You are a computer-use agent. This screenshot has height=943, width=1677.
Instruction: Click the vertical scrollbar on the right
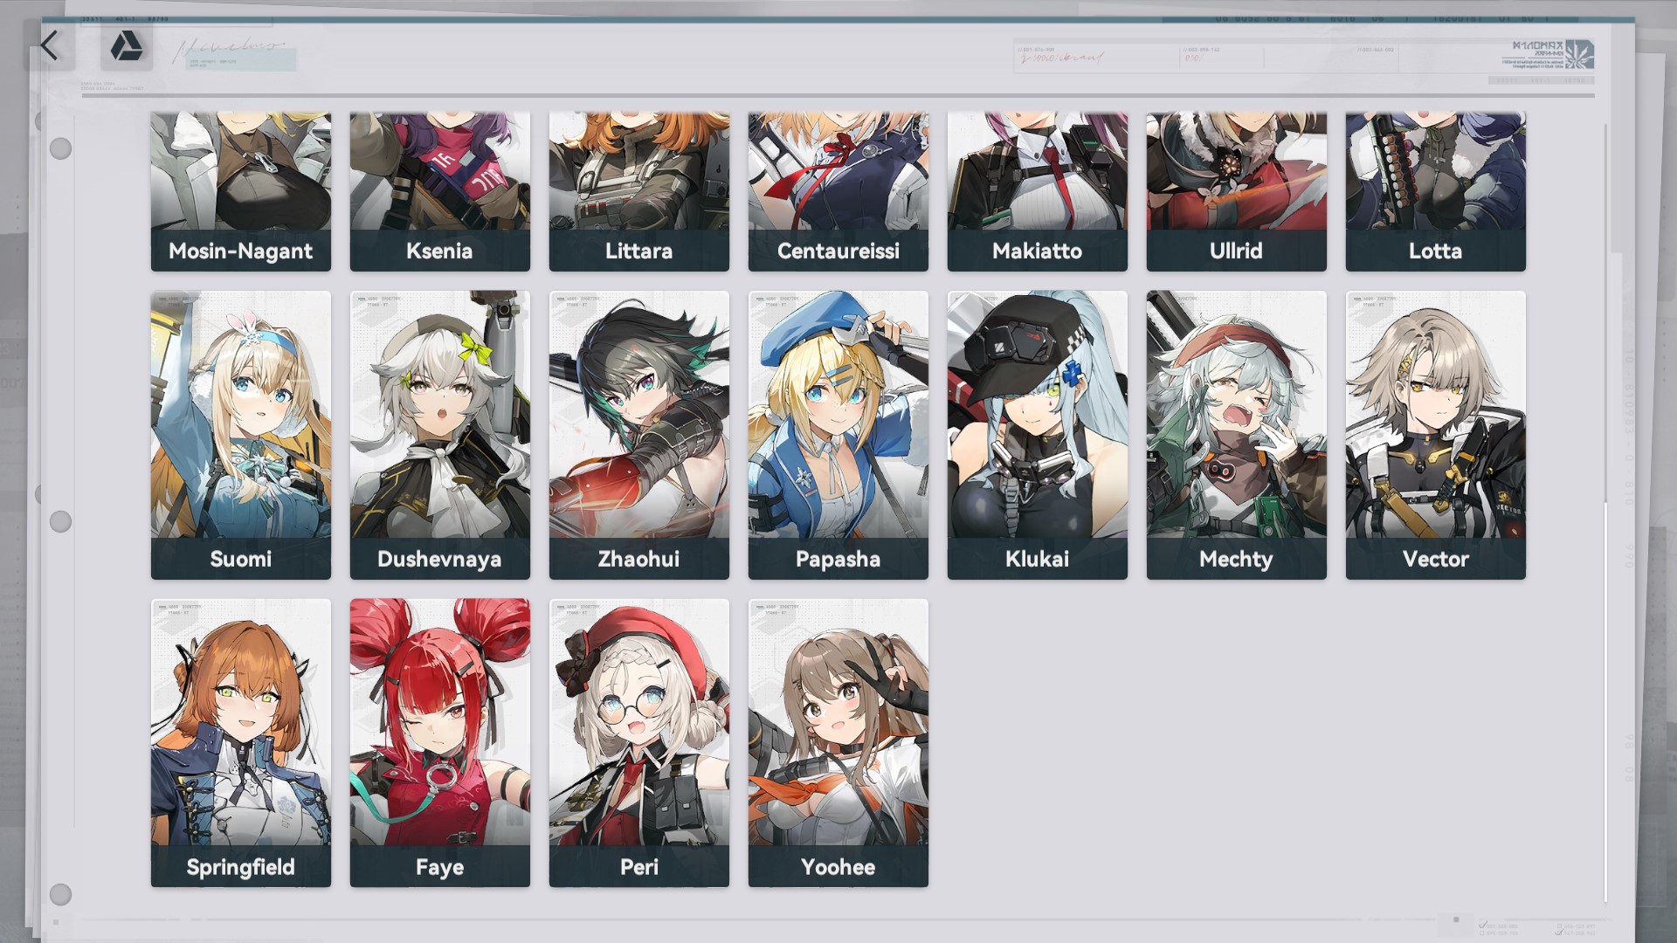(1605, 513)
